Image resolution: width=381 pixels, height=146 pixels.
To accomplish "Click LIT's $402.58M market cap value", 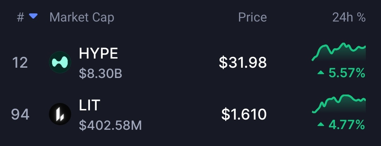I will (110, 125).
